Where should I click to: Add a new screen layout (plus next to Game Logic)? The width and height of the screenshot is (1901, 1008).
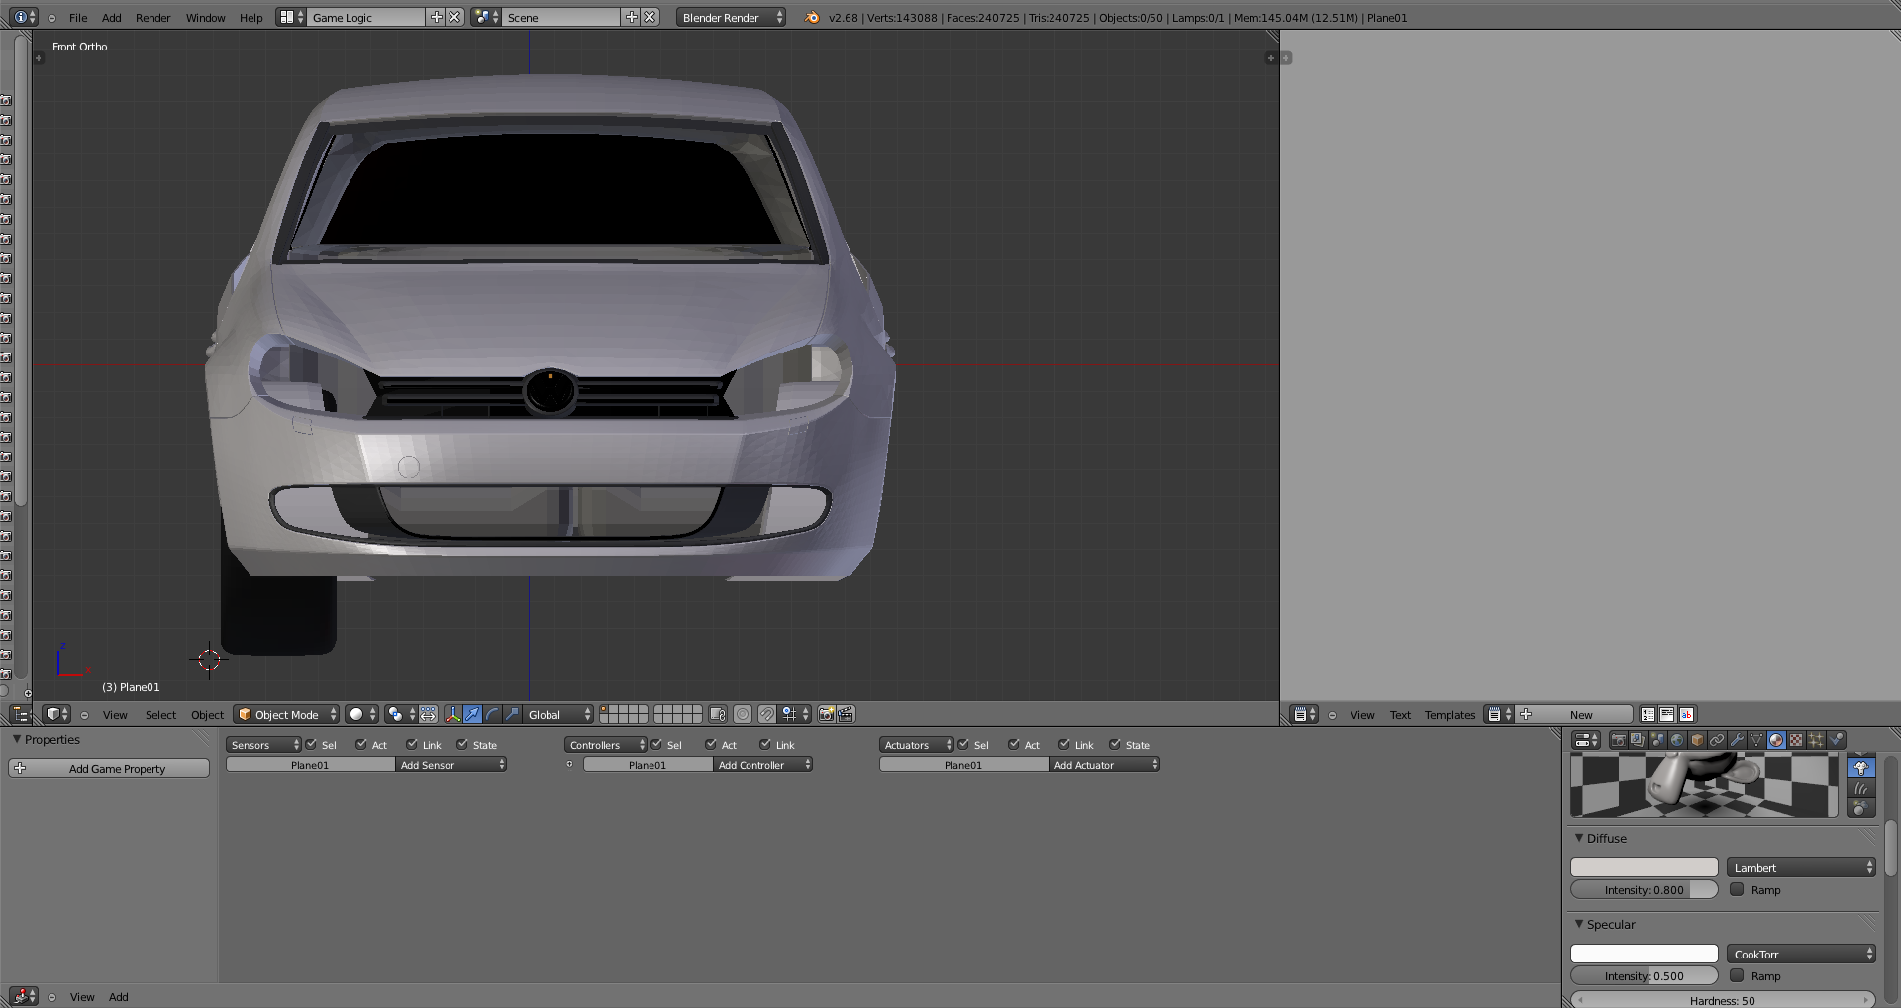coord(436,17)
